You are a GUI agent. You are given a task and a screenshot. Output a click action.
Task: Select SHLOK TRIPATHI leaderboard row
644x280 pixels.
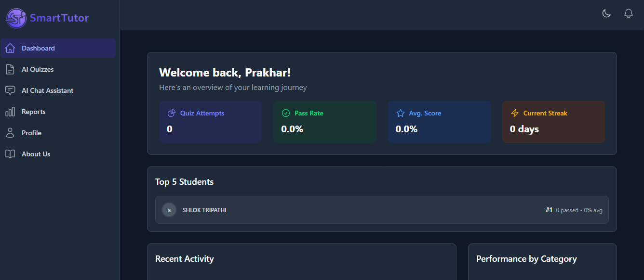pos(382,210)
